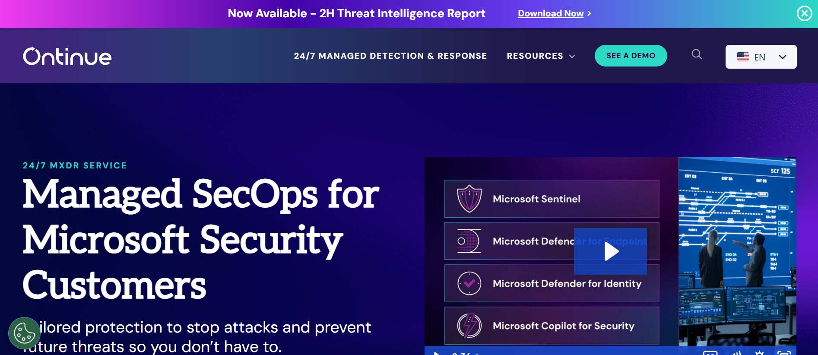Expand the Resources menu chevron
Image resolution: width=818 pixels, height=355 pixels.
pos(572,56)
